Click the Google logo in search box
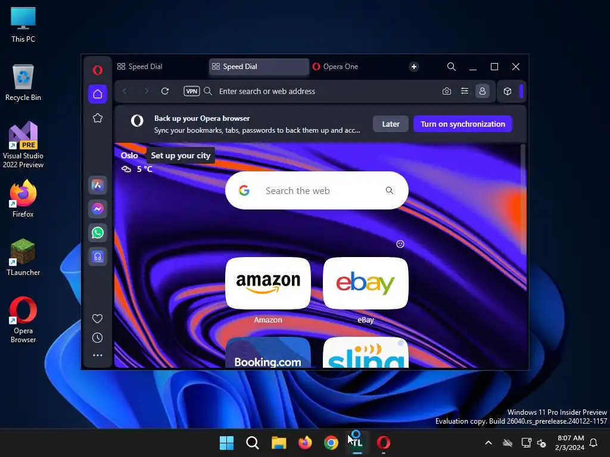The image size is (610, 457). [x=244, y=190]
